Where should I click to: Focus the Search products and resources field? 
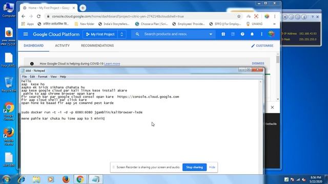(166, 34)
